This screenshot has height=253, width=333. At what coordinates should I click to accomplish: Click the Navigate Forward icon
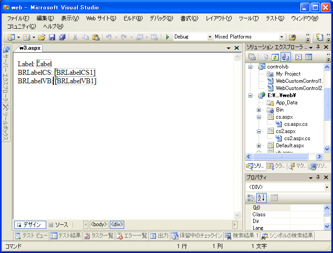(x=154, y=37)
